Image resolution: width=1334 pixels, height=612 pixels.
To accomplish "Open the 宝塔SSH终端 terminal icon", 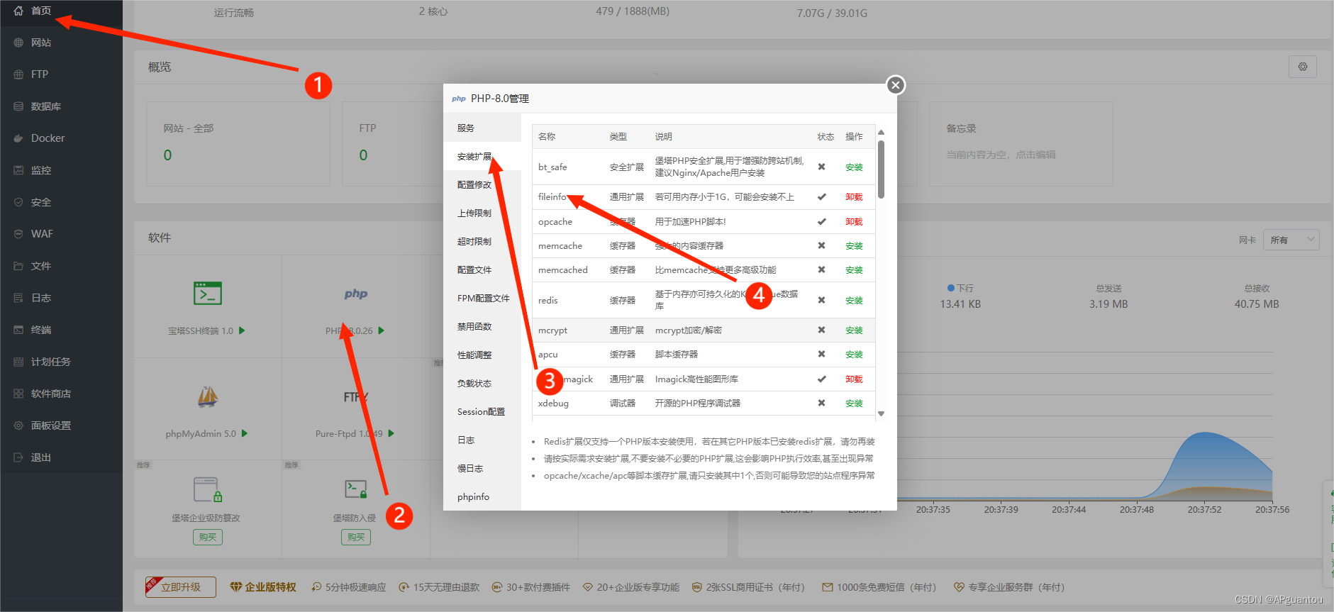I will (x=208, y=293).
